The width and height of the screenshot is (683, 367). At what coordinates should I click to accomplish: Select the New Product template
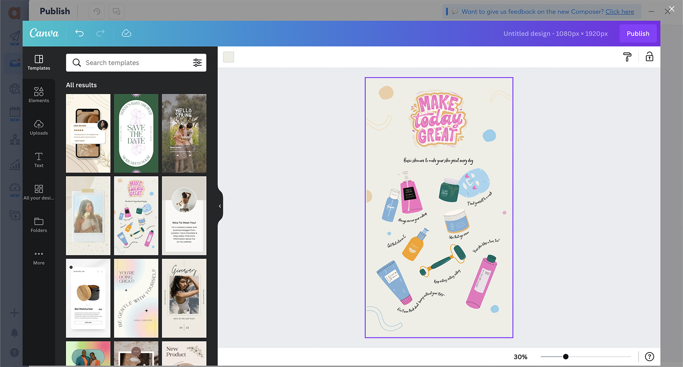point(184,353)
